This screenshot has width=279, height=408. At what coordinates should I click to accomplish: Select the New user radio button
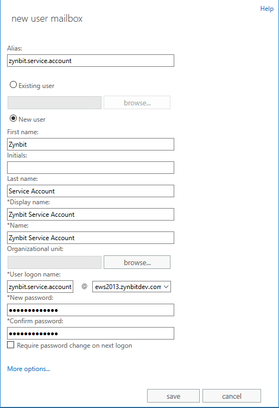pos(13,118)
